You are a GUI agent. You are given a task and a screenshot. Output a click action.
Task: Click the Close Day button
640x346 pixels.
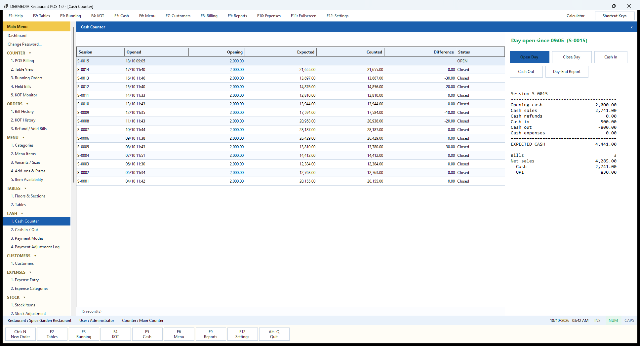point(572,57)
